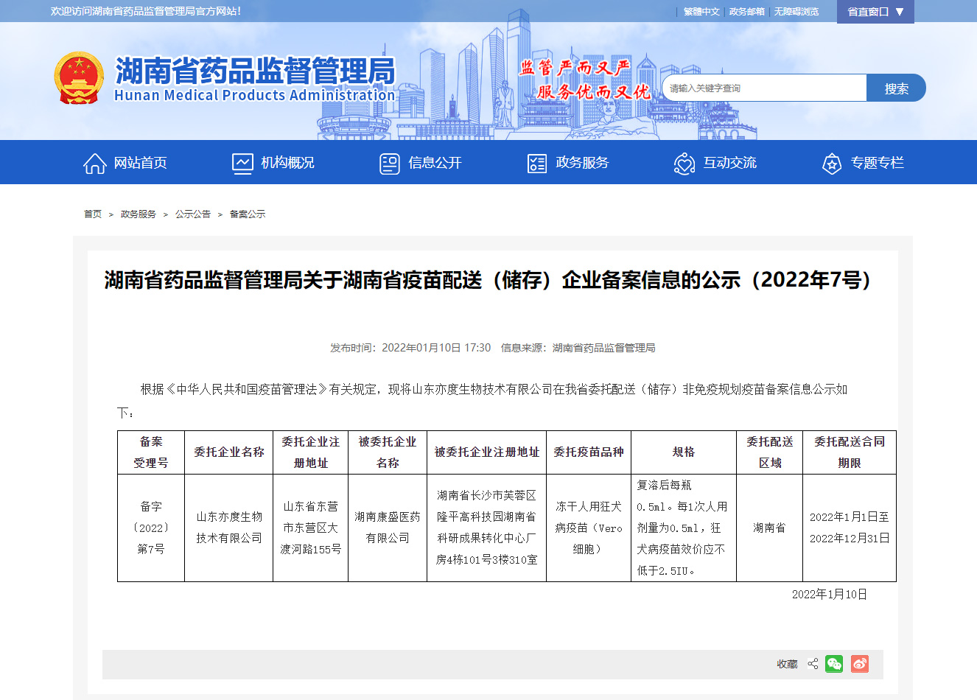Switch to 繁體中文 version

(x=701, y=12)
